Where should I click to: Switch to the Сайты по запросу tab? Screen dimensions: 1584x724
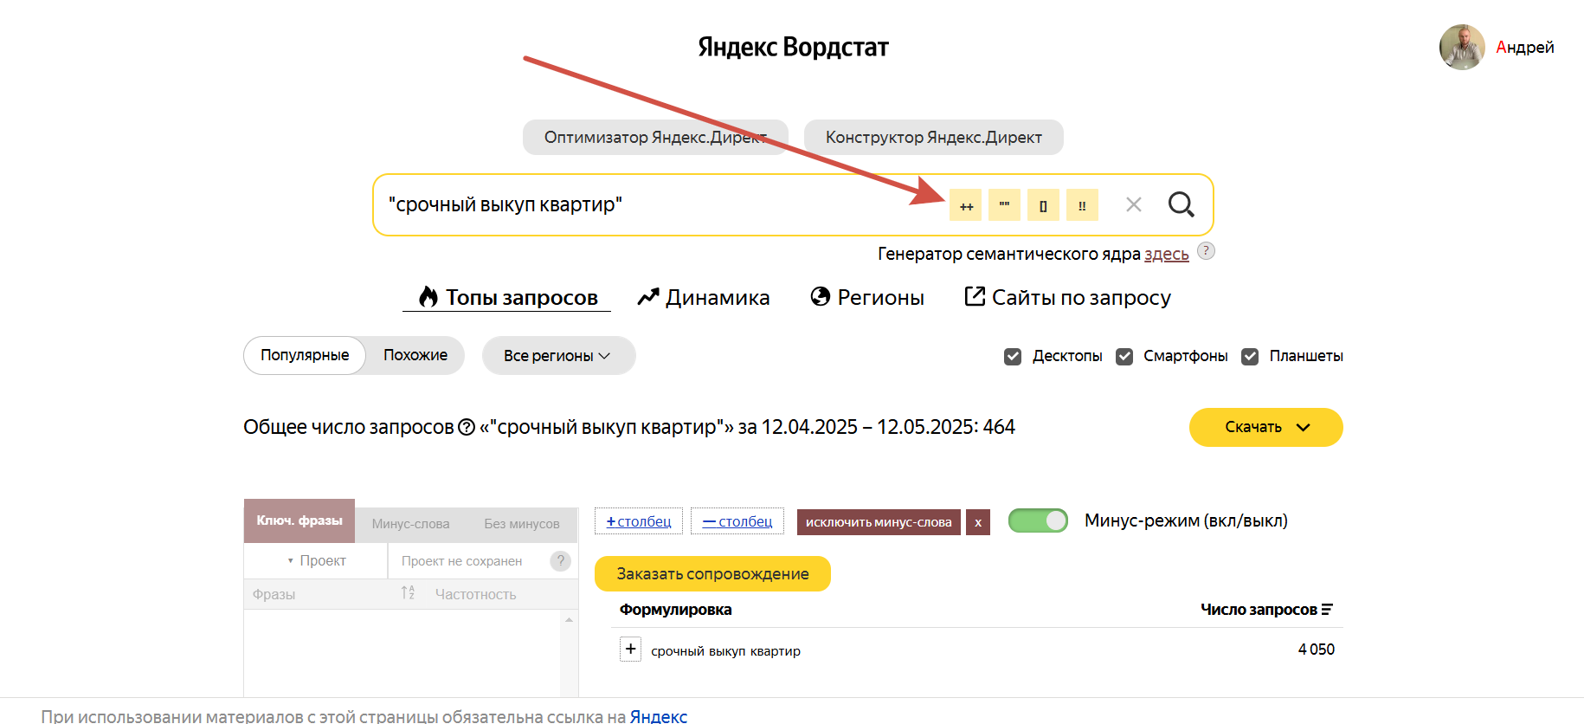(x=1067, y=297)
